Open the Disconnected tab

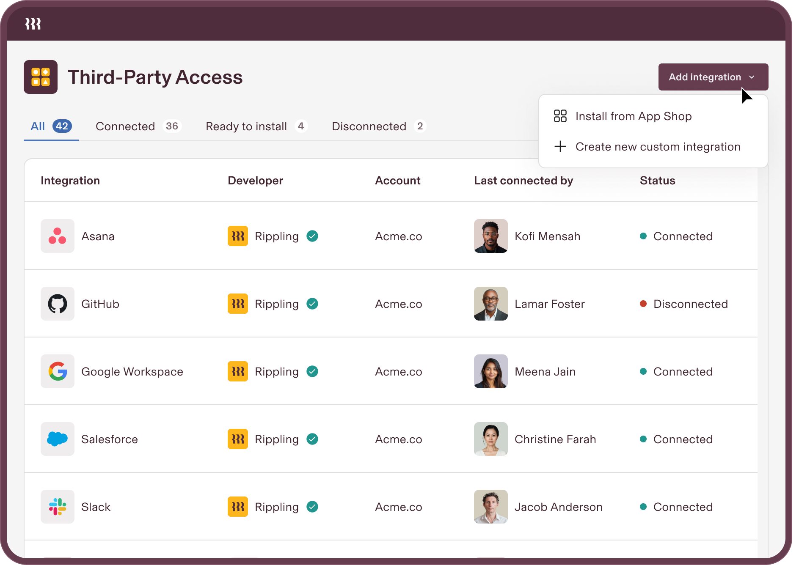(369, 126)
